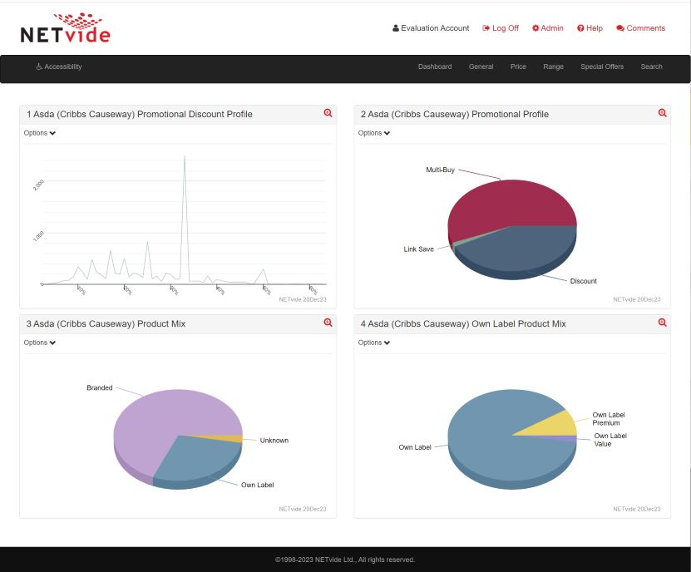Click the tallest spike in the discount line chart

click(x=185, y=157)
